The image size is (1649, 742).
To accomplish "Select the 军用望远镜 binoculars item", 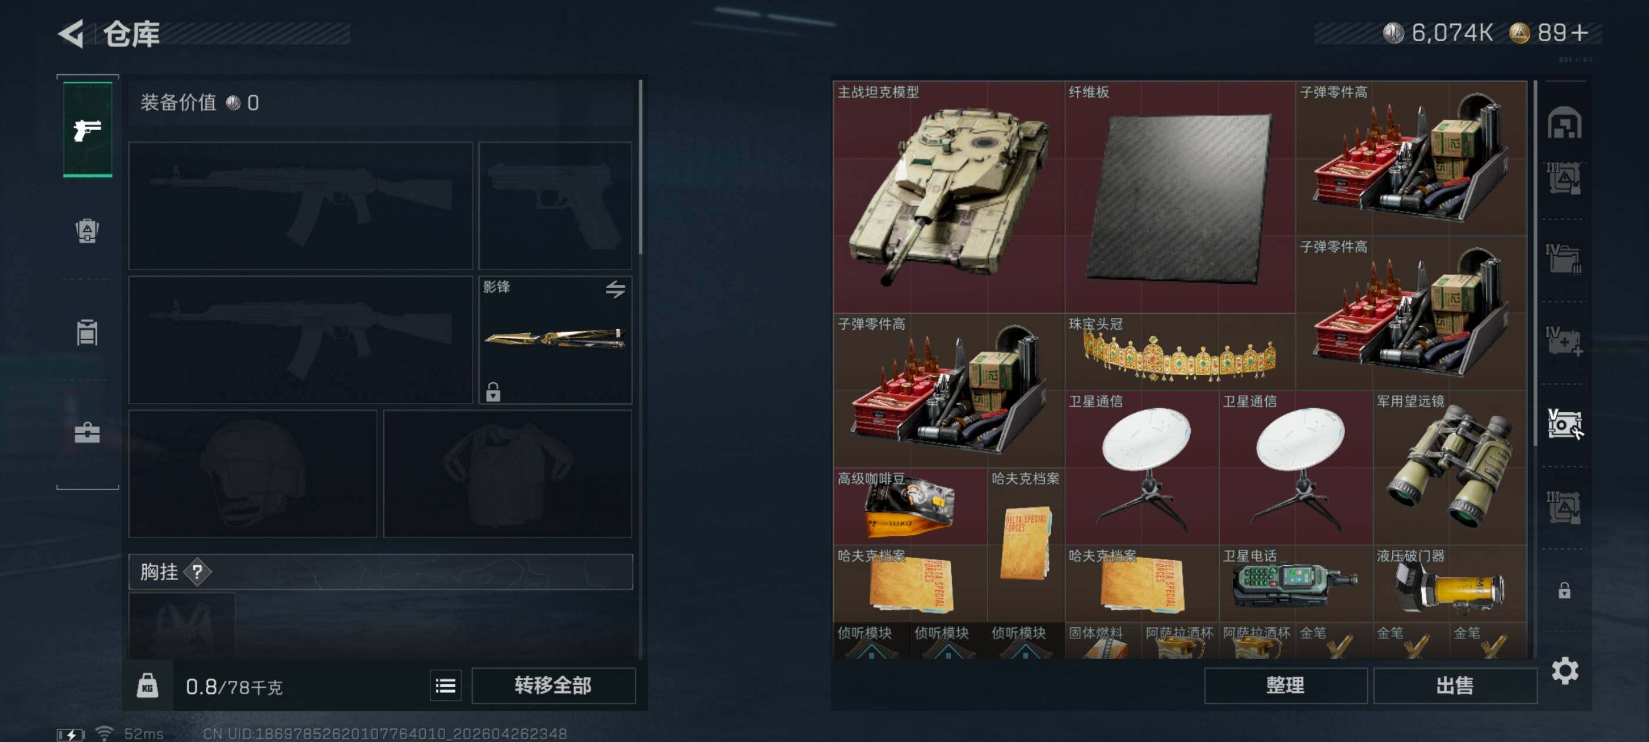I will (x=1450, y=468).
